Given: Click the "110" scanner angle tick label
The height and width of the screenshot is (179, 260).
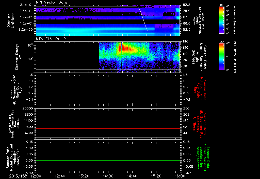Looking at the screenshot, I should click(186, 54).
